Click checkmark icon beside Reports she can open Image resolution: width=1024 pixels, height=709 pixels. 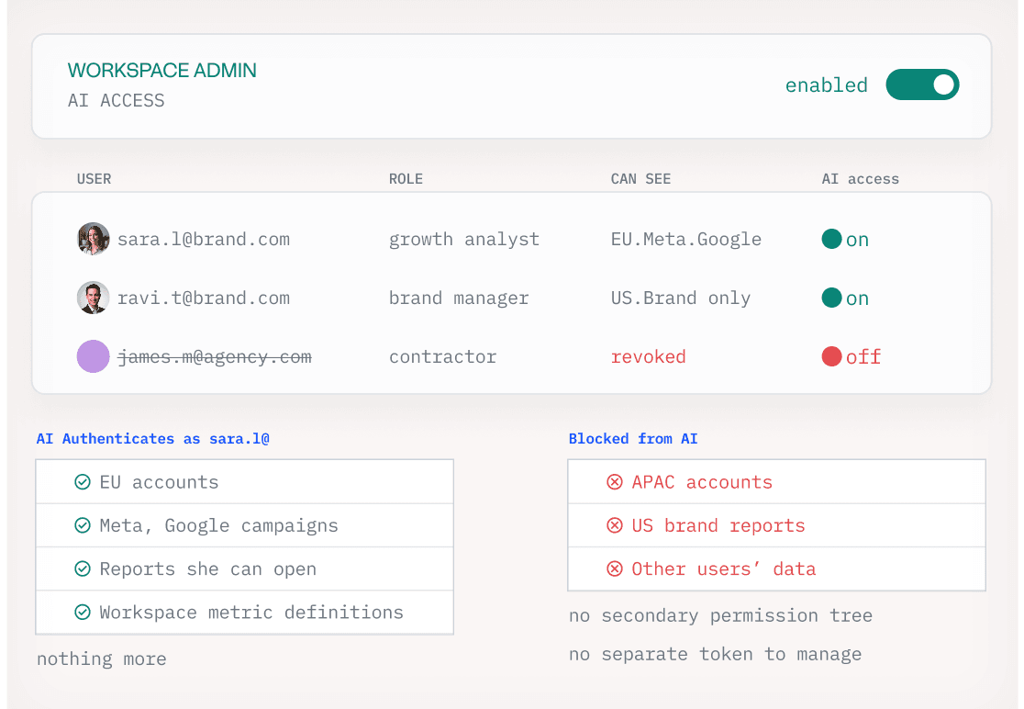click(x=83, y=569)
